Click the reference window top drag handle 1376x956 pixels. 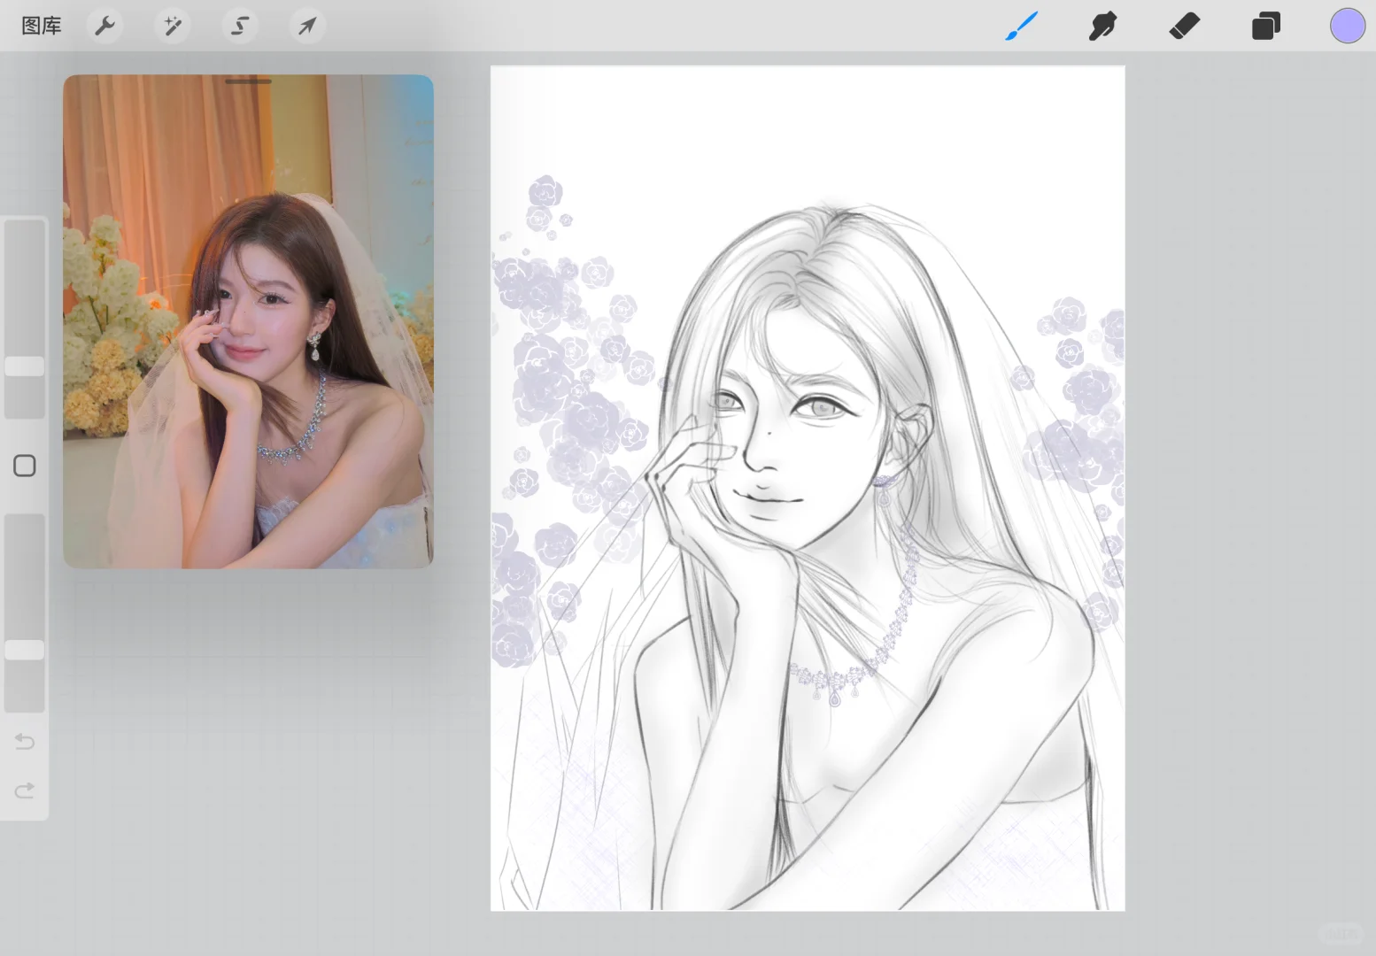[x=248, y=81]
